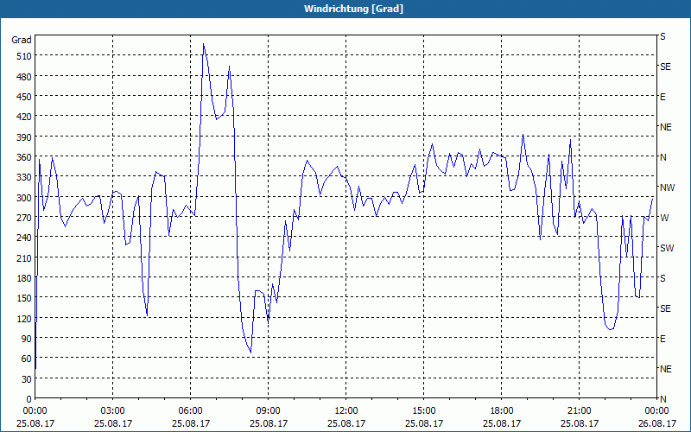Click the 06:00 time axis label
Viewport: 691px width, 432px height.
[x=190, y=411]
